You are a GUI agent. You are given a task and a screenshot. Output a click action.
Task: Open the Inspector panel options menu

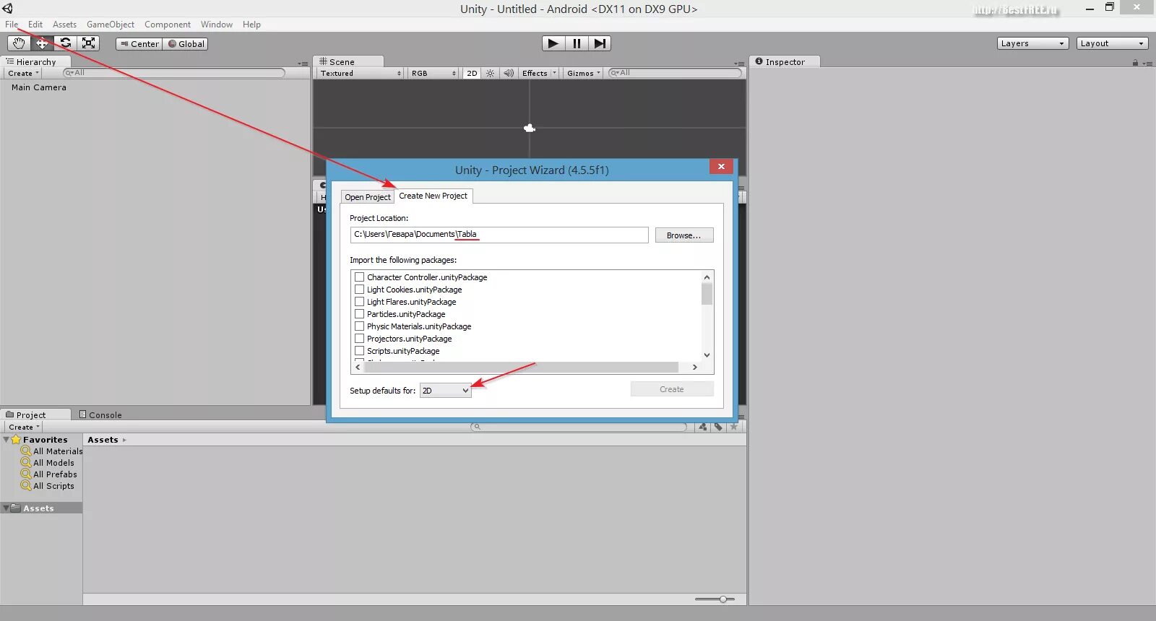[1147, 64]
